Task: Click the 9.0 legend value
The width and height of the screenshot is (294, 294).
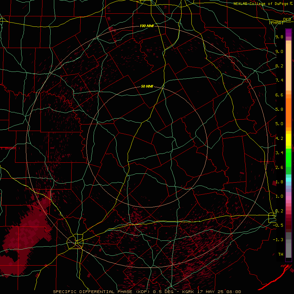Action: [x=279, y=51]
